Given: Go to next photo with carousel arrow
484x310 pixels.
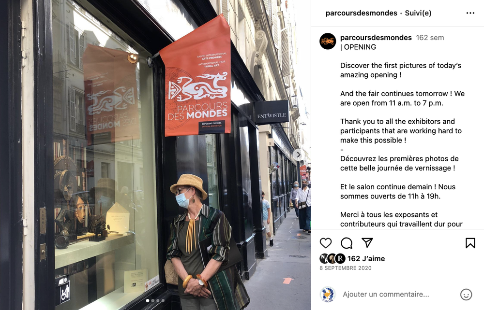Looking at the screenshot, I should [x=298, y=155].
